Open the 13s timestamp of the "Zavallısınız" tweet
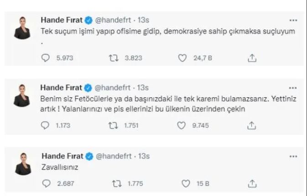This screenshot has width=307, height=196. pyautogui.click(x=143, y=156)
